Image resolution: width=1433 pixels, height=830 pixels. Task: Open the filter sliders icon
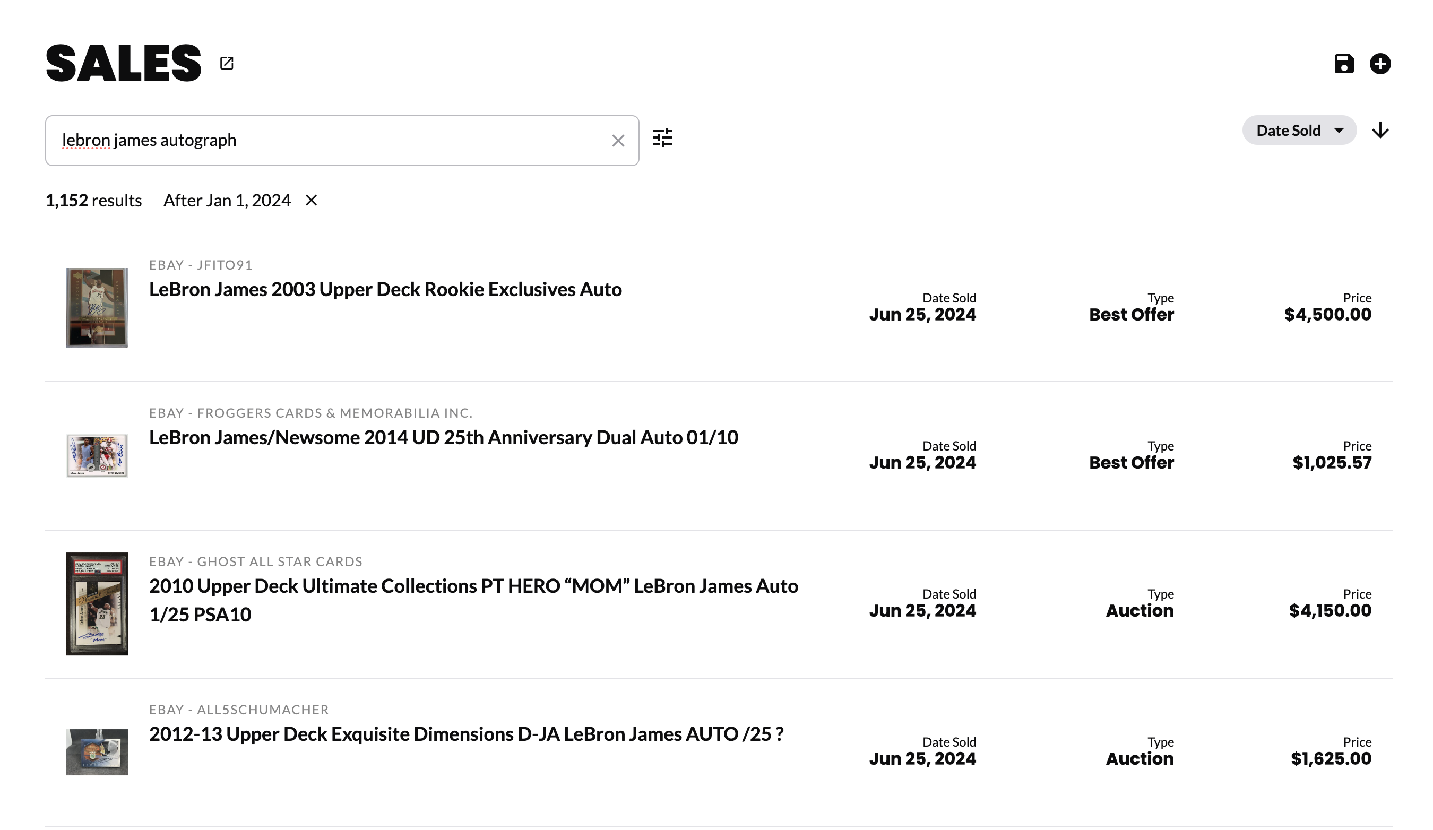662,137
